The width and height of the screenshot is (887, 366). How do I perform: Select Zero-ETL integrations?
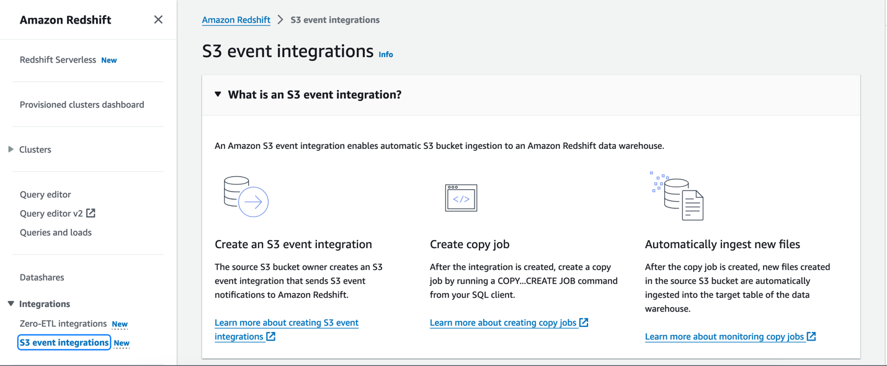click(63, 324)
